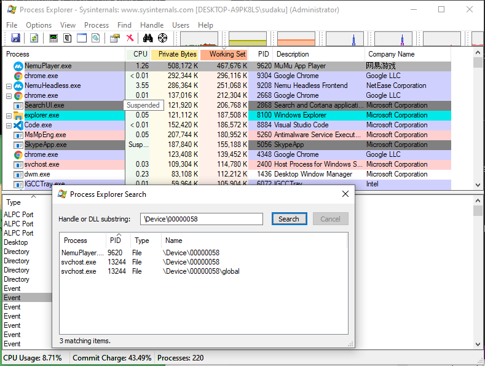
Task: Click the dwm.exe process icon
Action: point(18,175)
